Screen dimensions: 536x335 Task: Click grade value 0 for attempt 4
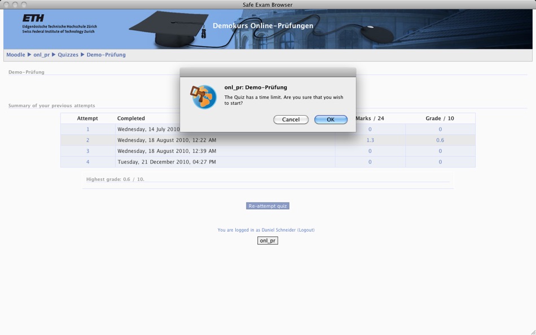[x=440, y=162]
